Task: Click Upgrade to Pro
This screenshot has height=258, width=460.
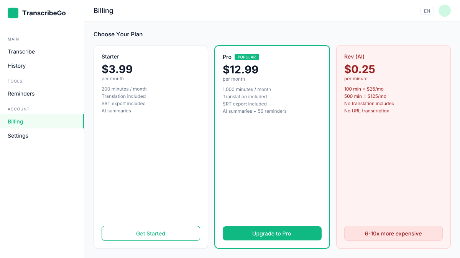Action: click(272, 233)
